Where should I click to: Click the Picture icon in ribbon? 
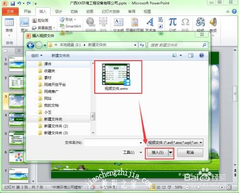coord(25,22)
